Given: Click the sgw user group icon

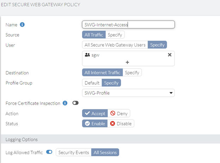Looking at the screenshot, I should (x=87, y=55).
